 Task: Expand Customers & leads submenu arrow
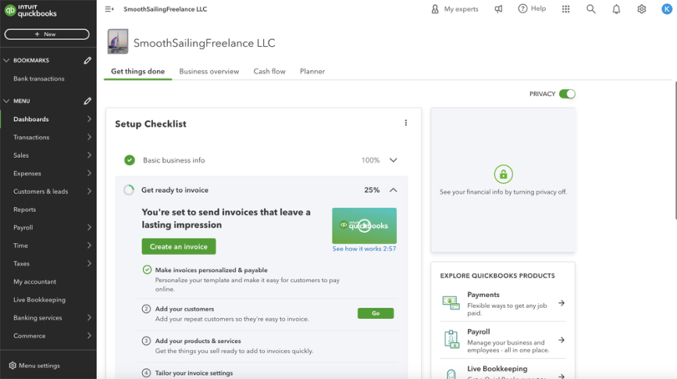tap(89, 191)
